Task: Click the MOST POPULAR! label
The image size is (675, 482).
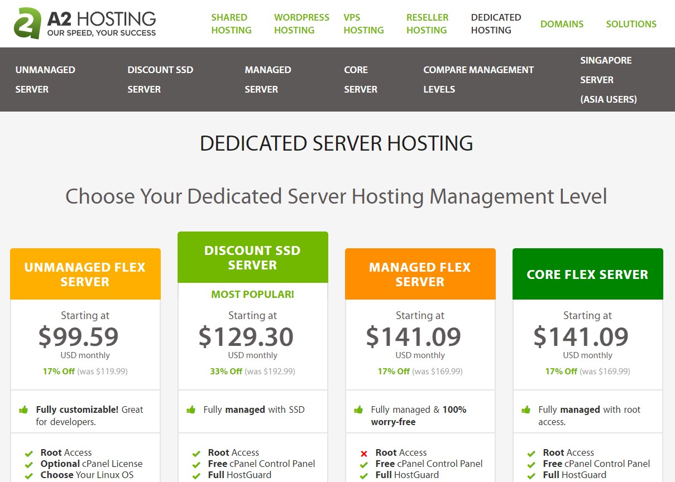Action: 252,294
